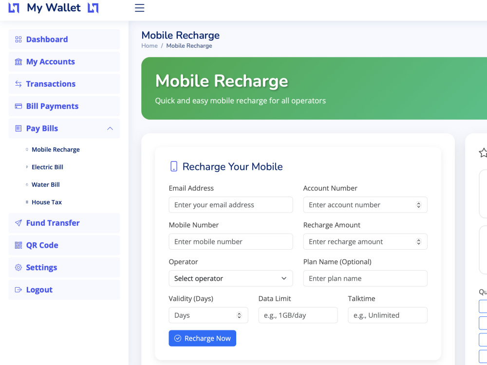Select Bill Payments in sidebar
Image resolution: width=487 pixels, height=365 pixels.
point(64,106)
